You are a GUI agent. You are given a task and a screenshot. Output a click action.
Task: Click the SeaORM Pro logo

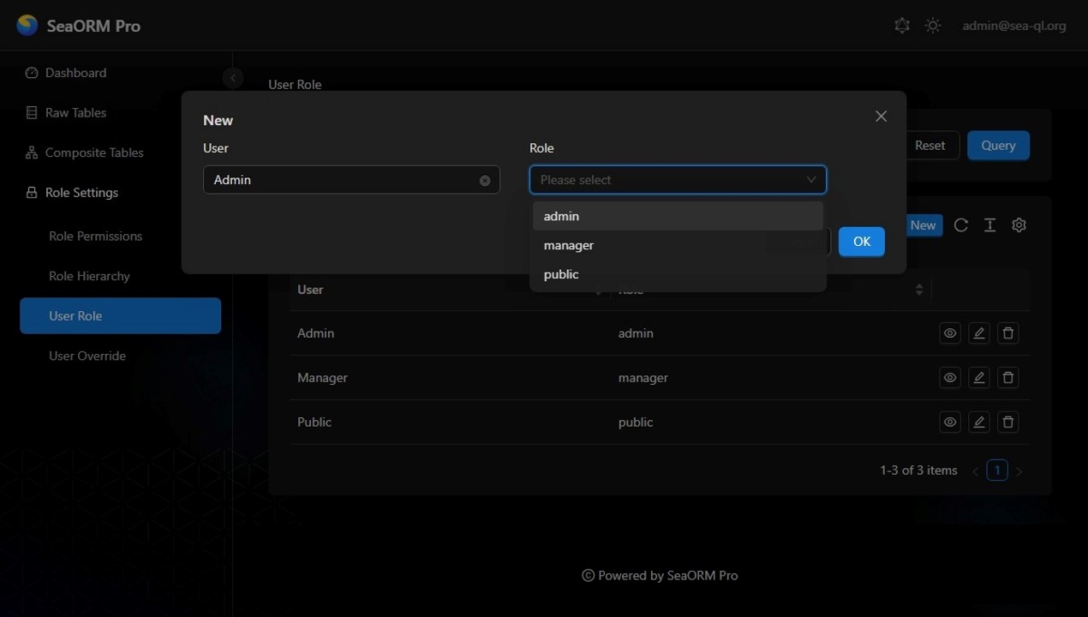[x=27, y=26]
